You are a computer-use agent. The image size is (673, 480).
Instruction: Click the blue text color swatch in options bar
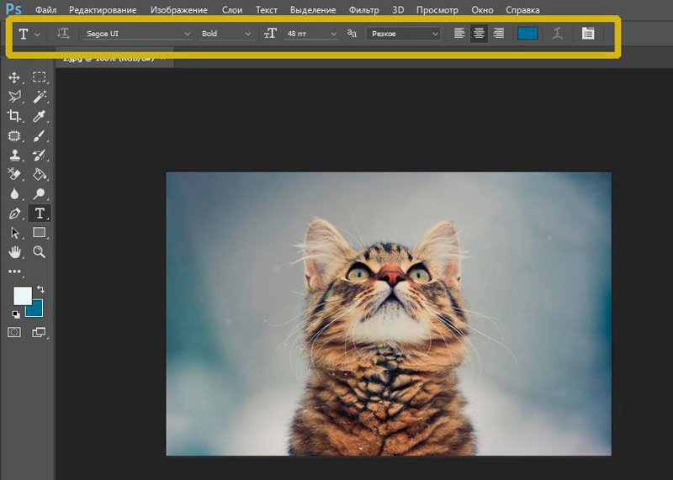pyautogui.click(x=527, y=34)
